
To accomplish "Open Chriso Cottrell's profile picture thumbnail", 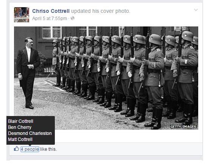I will coord(22,15).
